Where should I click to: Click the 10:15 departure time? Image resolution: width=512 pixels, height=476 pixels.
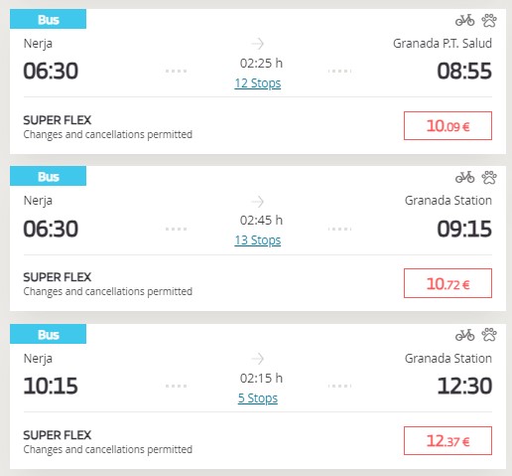51,386
